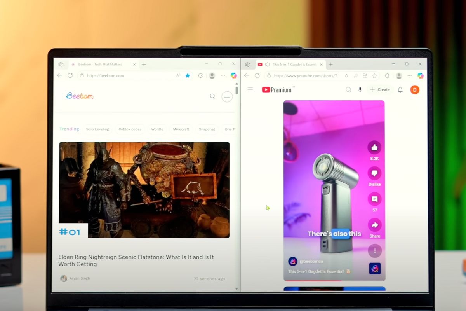Mute the YouTube tab via speaker icon
The width and height of the screenshot is (466, 311).
[x=268, y=64]
